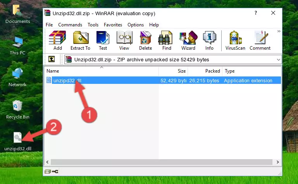Open the View file tool
Screen dimensions: 298x184
pos(124,41)
